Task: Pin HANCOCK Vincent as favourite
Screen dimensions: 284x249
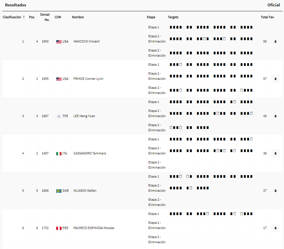Action: [x=275, y=42]
